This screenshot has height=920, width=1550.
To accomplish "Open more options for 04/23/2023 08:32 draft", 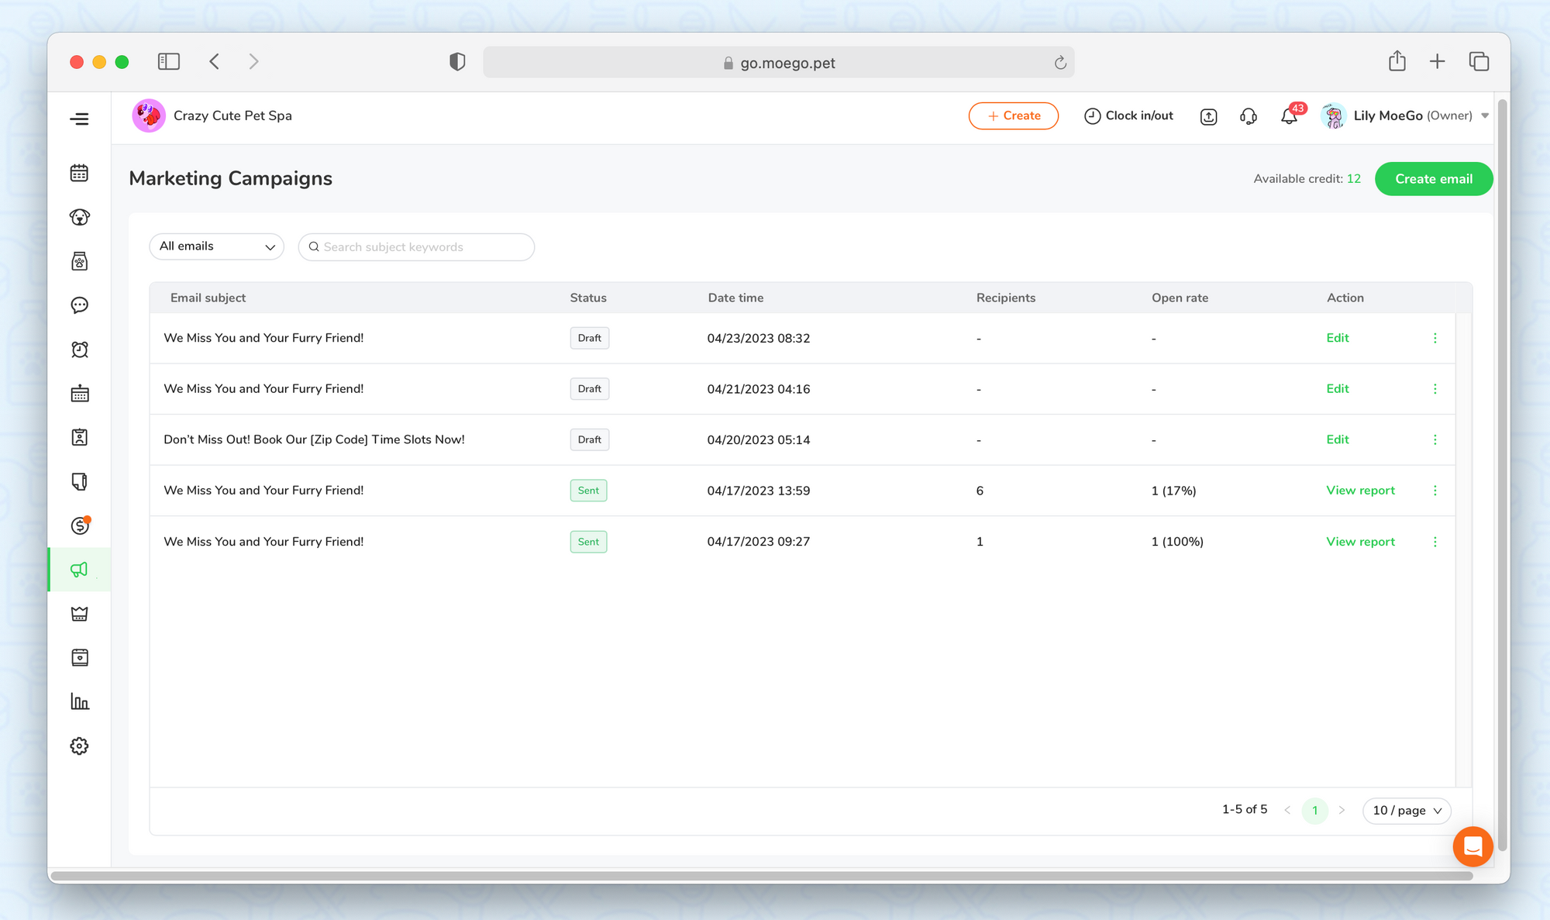I will point(1435,338).
